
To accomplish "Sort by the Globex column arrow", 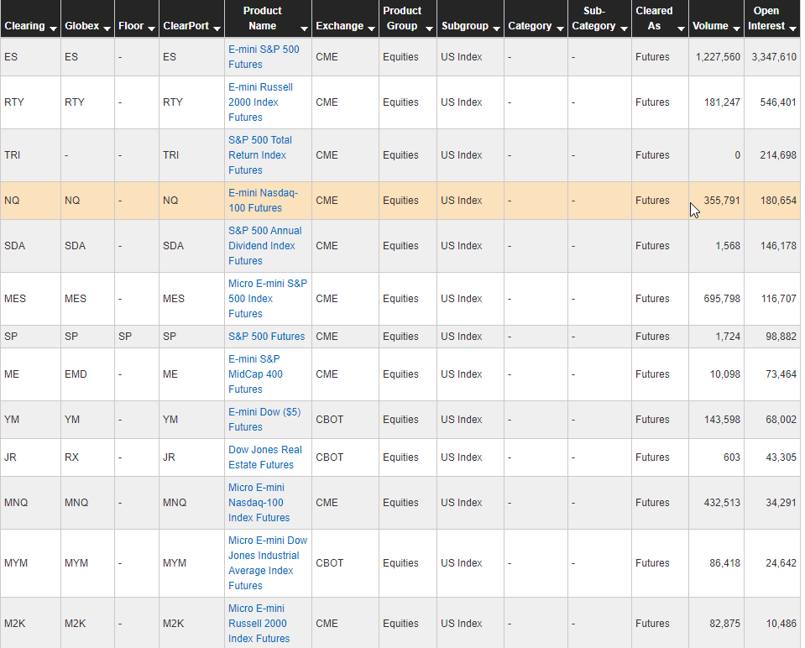I will tap(107, 29).
